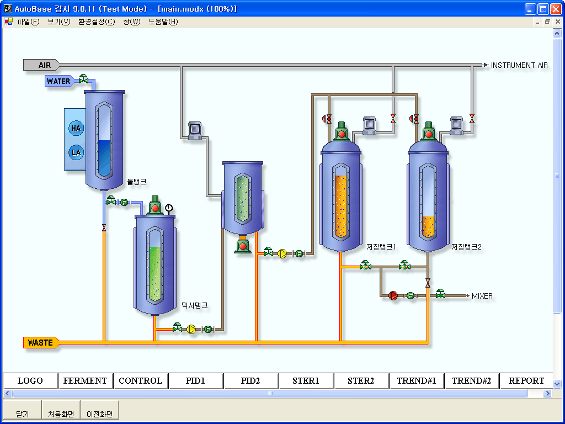
Task: Click the horizontal scrollbar right arrow
Action: [547, 394]
